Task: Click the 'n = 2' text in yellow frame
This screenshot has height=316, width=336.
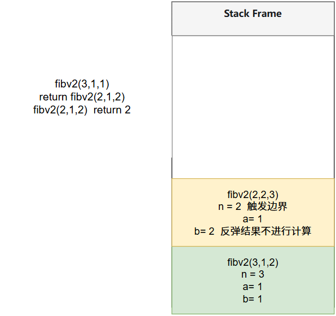Action: [229, 207]
